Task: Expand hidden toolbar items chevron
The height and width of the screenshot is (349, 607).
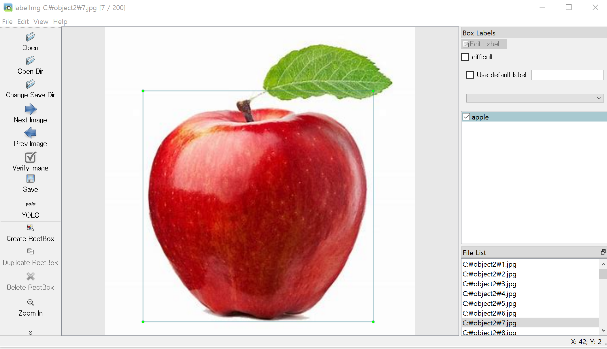Action: pos(30,333)
